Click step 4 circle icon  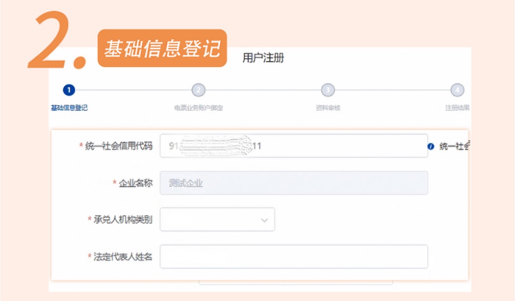457,90
